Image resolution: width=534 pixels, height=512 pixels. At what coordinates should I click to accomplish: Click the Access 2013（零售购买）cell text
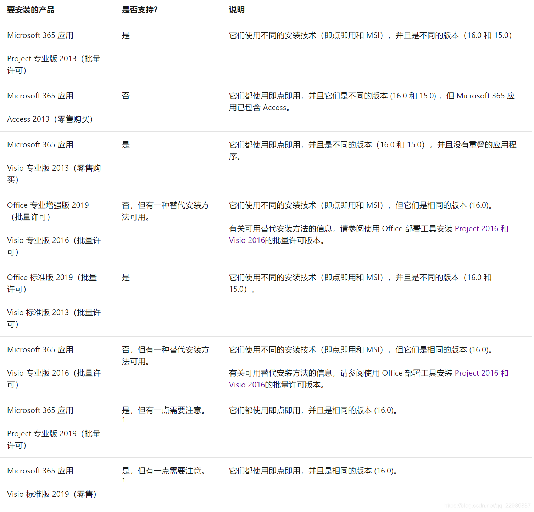[x=50, y=119]
